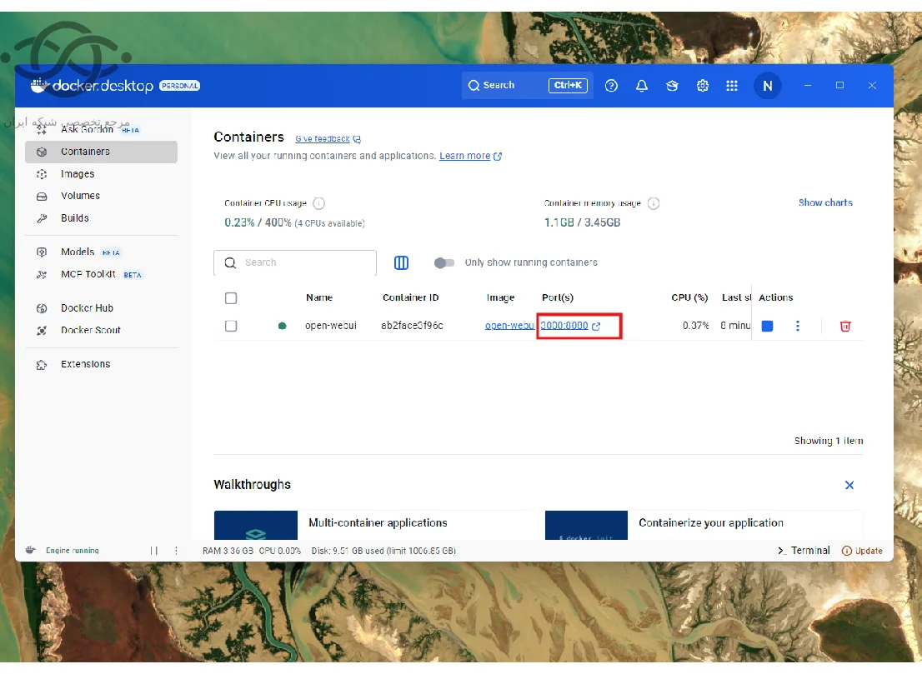Click the top Search bar with Ctrl+K
Viewport: 922px width, 674px height.
(527, 86)
